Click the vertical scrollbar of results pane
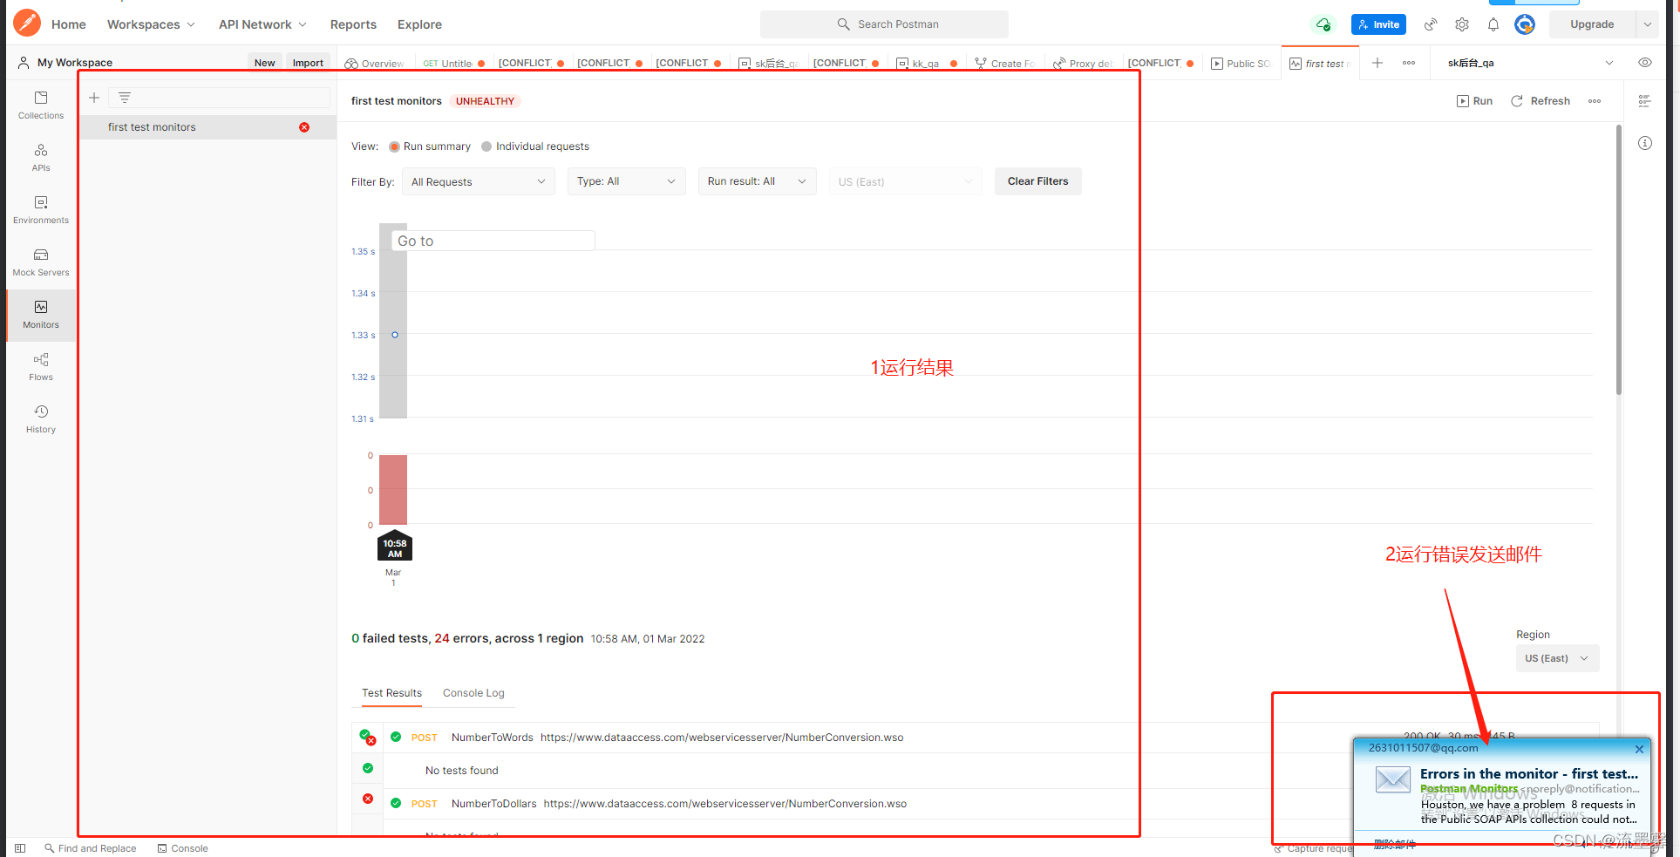 [1619, 262]
